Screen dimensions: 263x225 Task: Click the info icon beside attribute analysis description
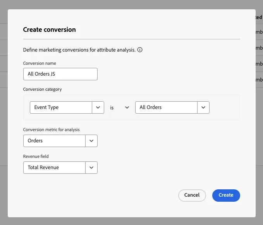click(140, 50)
